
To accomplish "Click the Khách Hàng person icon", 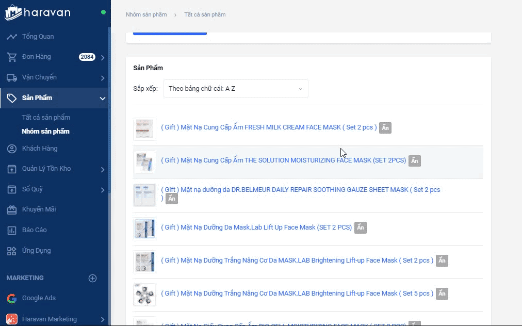I will click(12, 149).
